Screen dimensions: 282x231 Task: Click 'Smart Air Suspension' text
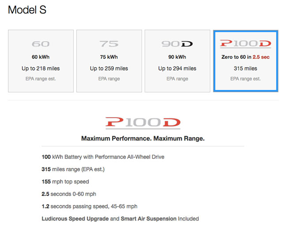point(148,219)
